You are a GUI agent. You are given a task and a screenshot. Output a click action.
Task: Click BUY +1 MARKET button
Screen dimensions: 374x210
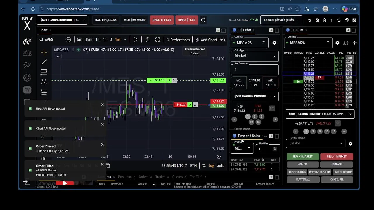[x=303, y=157]
